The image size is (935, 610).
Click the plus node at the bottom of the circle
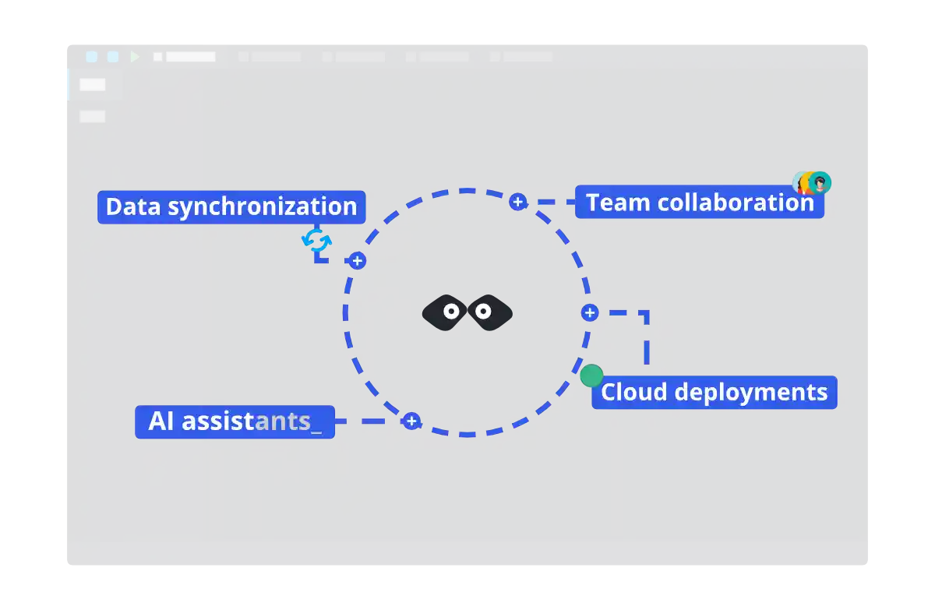[x=411, y=421]
